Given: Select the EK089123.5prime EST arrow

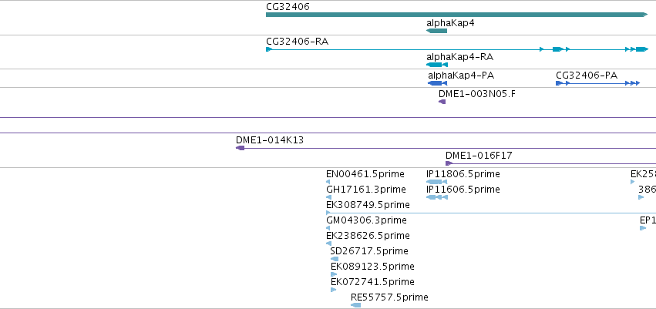Looking at the screenshot, I should point(334,274).
